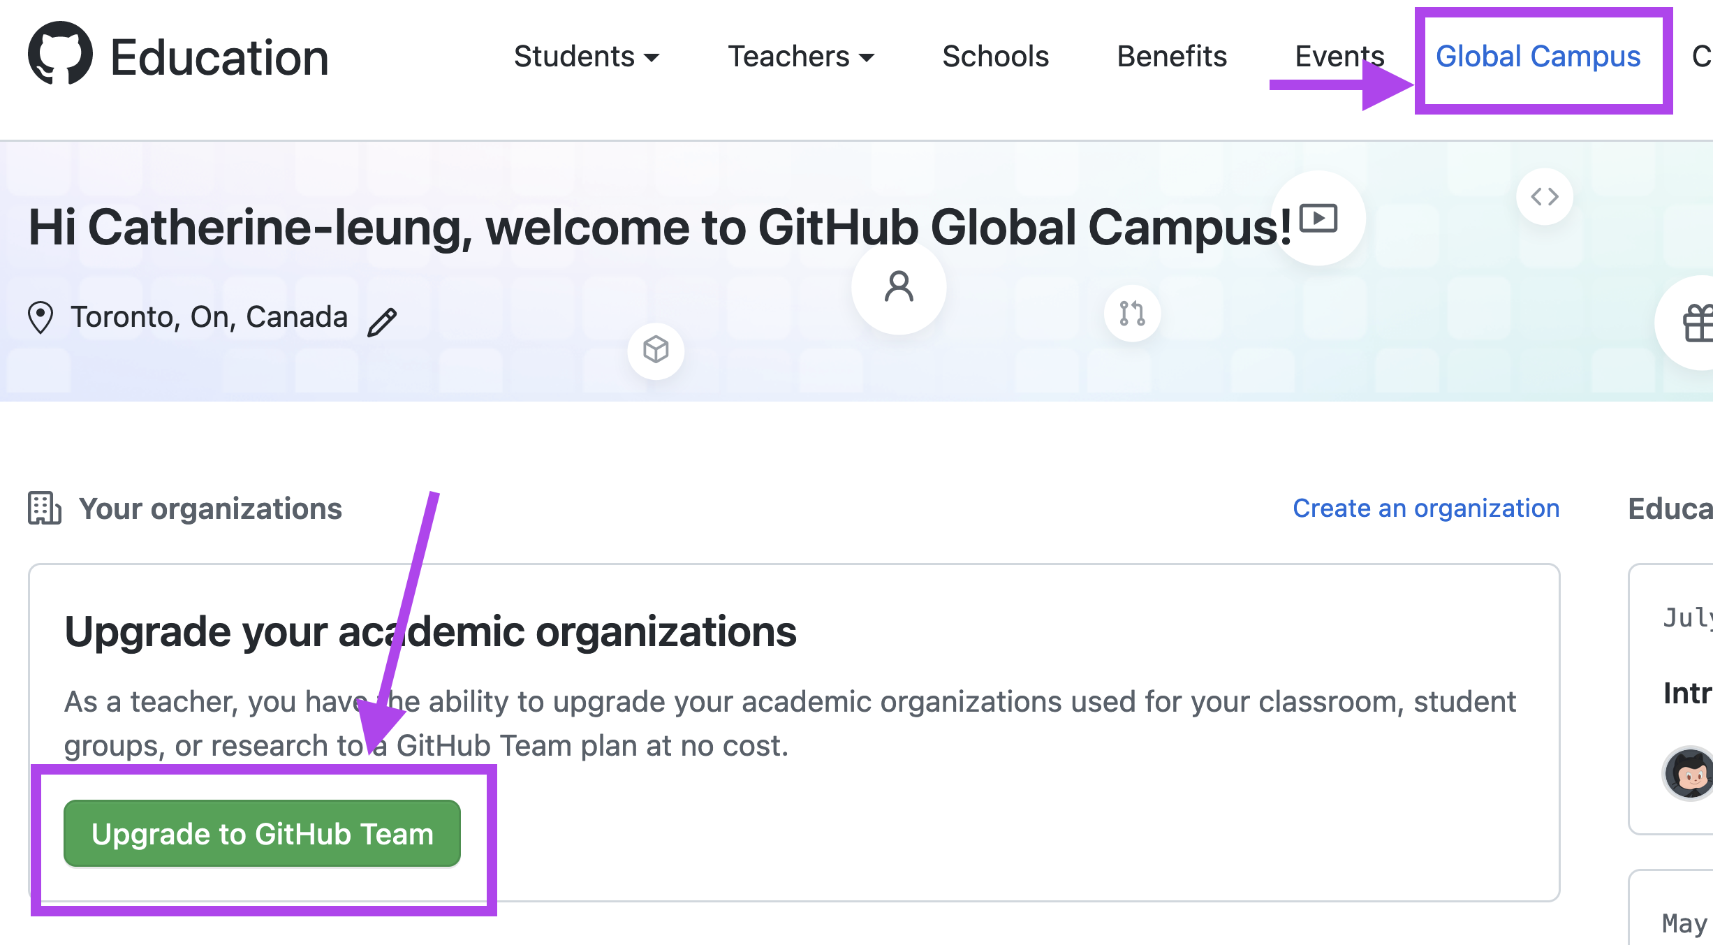Expand the Teachers dropdown
Image resolution: width=1713 pixels, height=945 pixels.
(800, 57)
